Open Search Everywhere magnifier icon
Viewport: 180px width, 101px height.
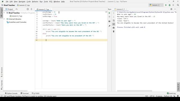click(x=178, y=5)
